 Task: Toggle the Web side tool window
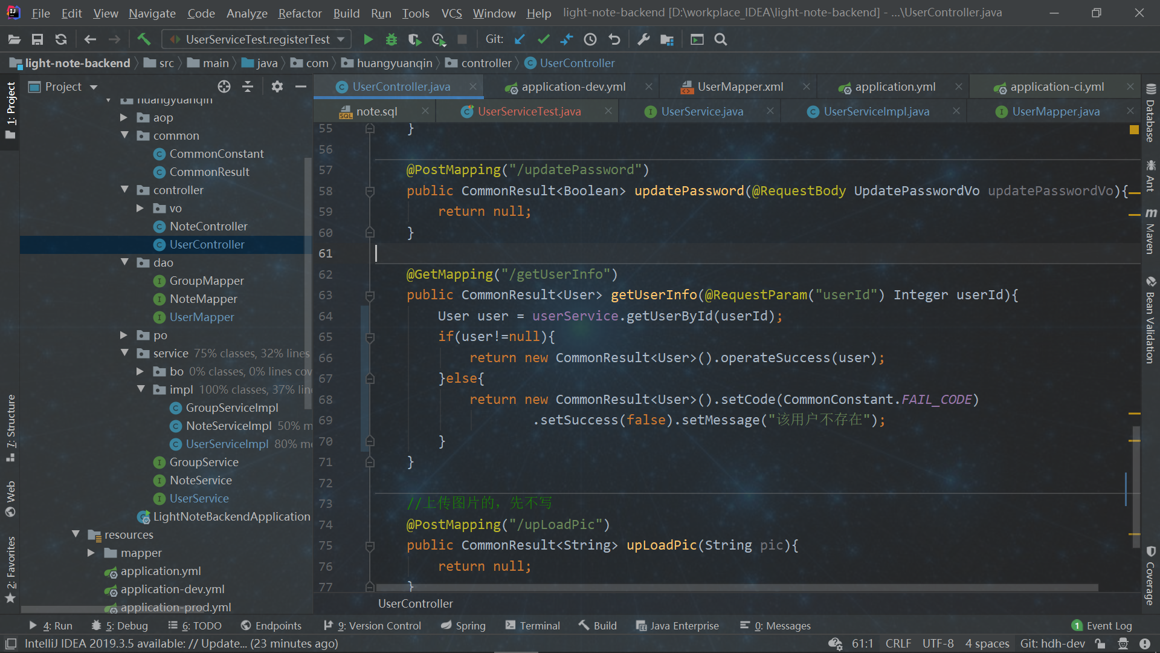click(x=10, y=499)
